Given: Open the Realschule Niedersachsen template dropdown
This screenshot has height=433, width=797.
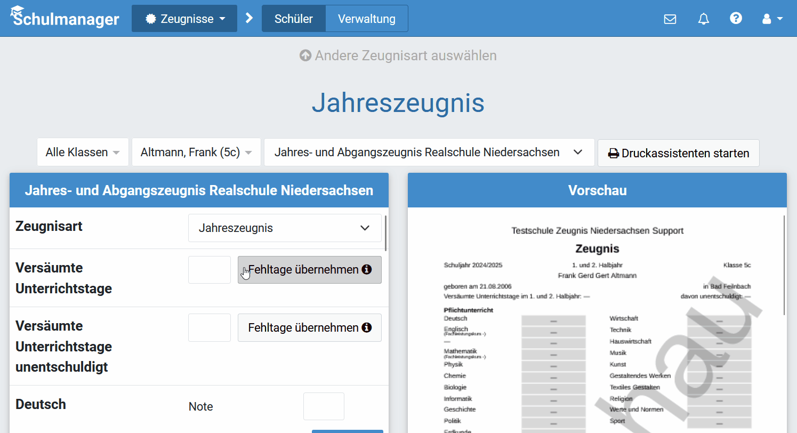Looking at the screenshot, I should (429, 152).
